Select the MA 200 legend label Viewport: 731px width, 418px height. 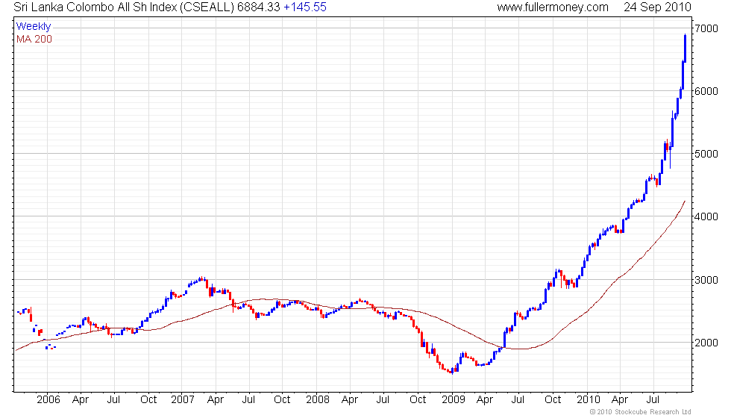click(34, 39)
